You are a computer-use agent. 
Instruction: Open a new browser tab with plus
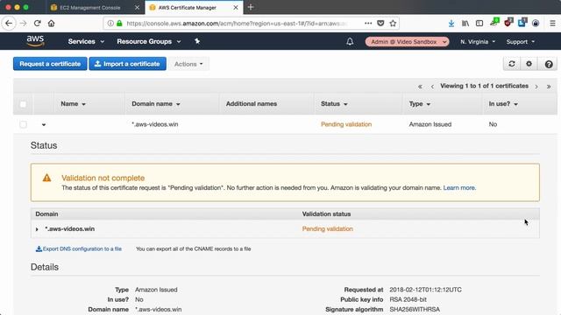click(251, 7)
